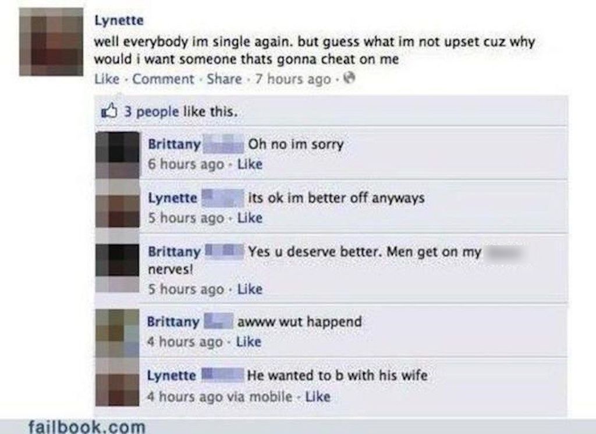Viewport: 596px width, 434px height.
Task: Open Lynette's main post profile picture
Action: (x=51, y=42)
